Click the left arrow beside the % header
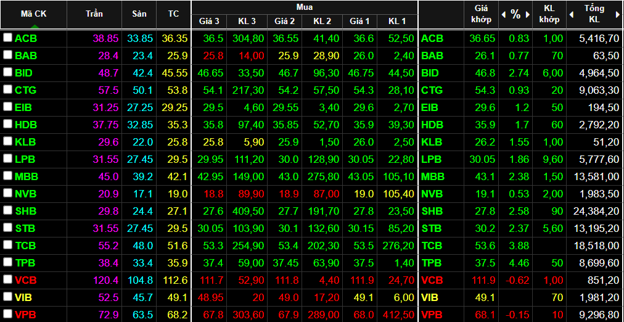The height and width of the screenshot is (322, 624). [504, 14]
